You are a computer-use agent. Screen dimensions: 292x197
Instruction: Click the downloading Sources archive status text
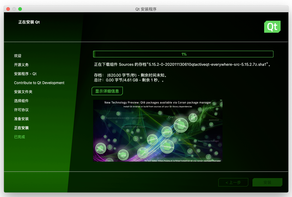coord(182,65)
